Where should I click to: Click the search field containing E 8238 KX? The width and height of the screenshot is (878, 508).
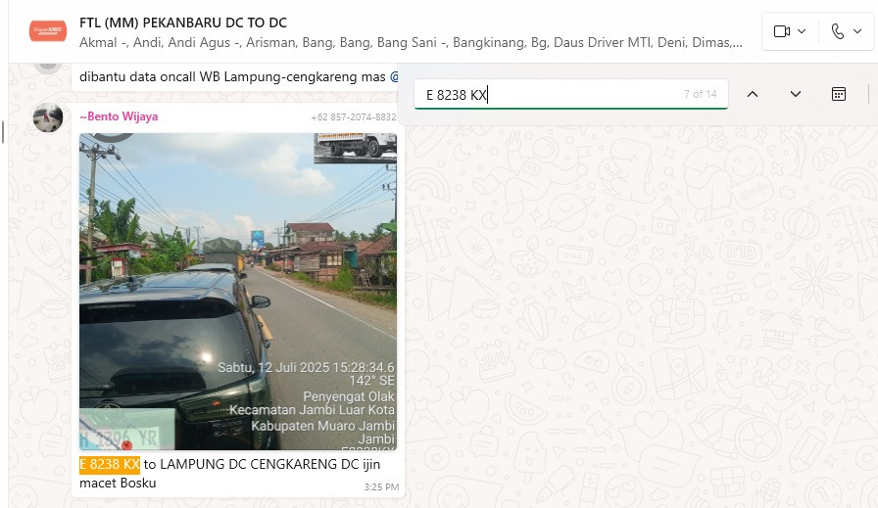pyautogui.click(x=570, y=95)
